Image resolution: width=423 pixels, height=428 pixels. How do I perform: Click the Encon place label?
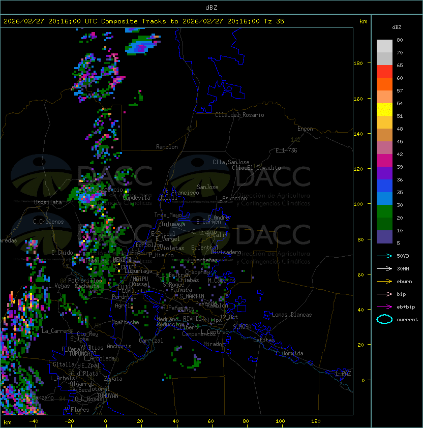(x=305, y=129)
